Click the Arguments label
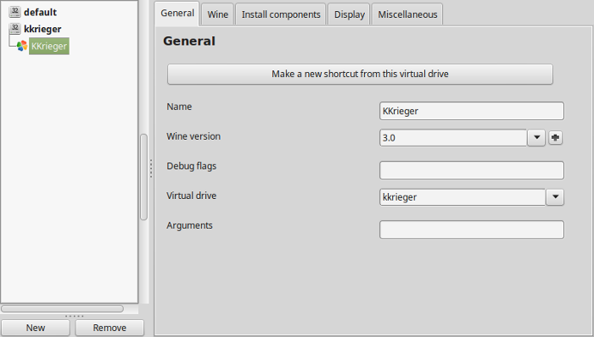 point(189,225)
